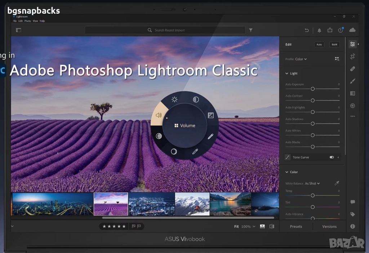Choose the Radial Gradient tool
The height and width of the screenshot is (253, 369).
coord(352,106)
